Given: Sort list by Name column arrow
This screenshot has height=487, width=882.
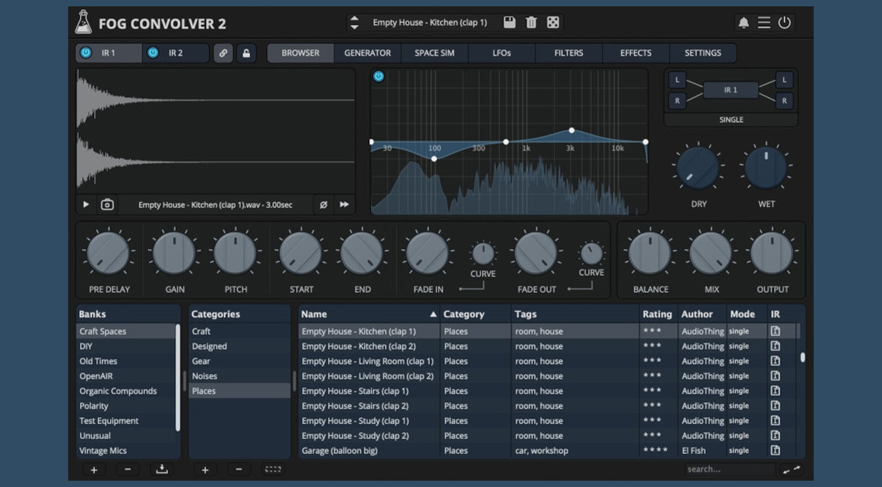Looking at the screenshot, I should [x=433, y=314].
